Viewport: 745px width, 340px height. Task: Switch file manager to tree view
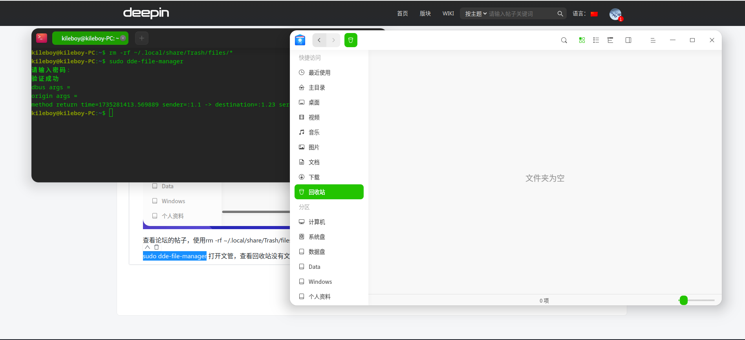coord(610,40)
